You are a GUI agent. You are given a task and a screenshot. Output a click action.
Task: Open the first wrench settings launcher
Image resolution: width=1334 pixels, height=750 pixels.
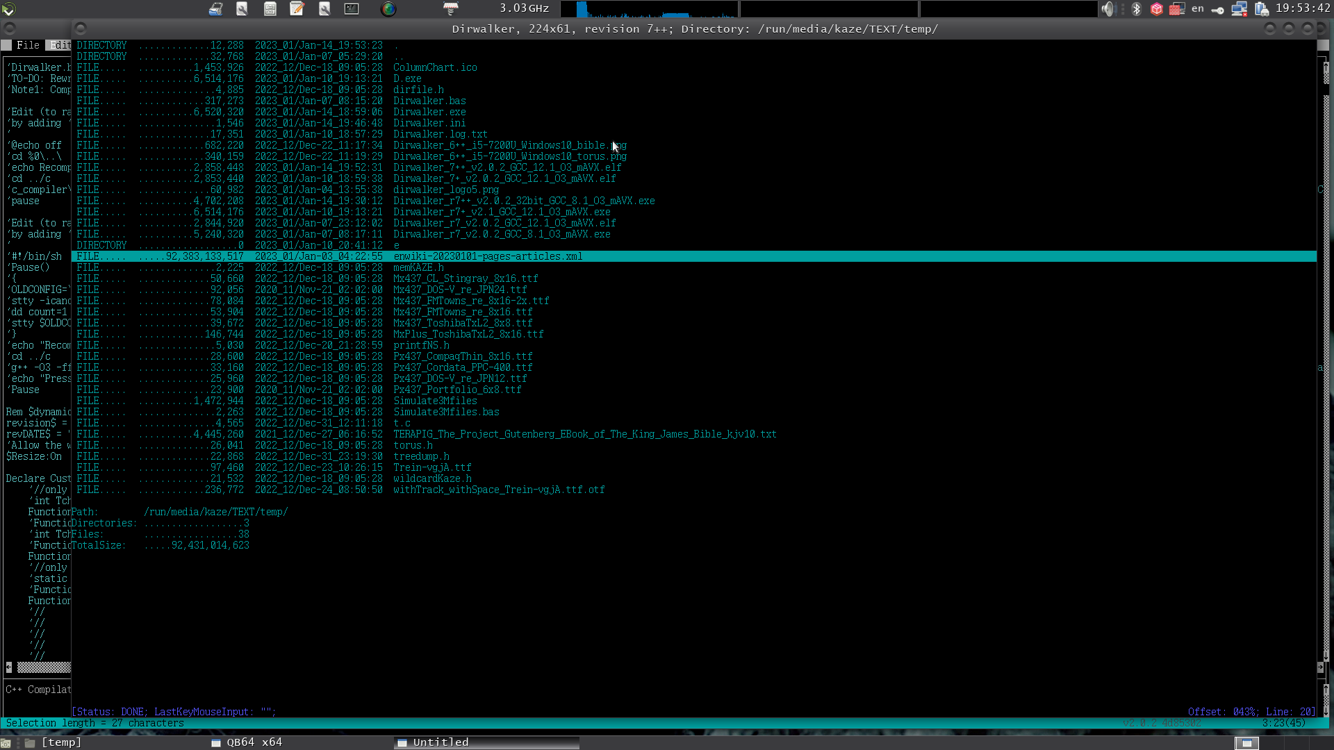click(242, 9)
